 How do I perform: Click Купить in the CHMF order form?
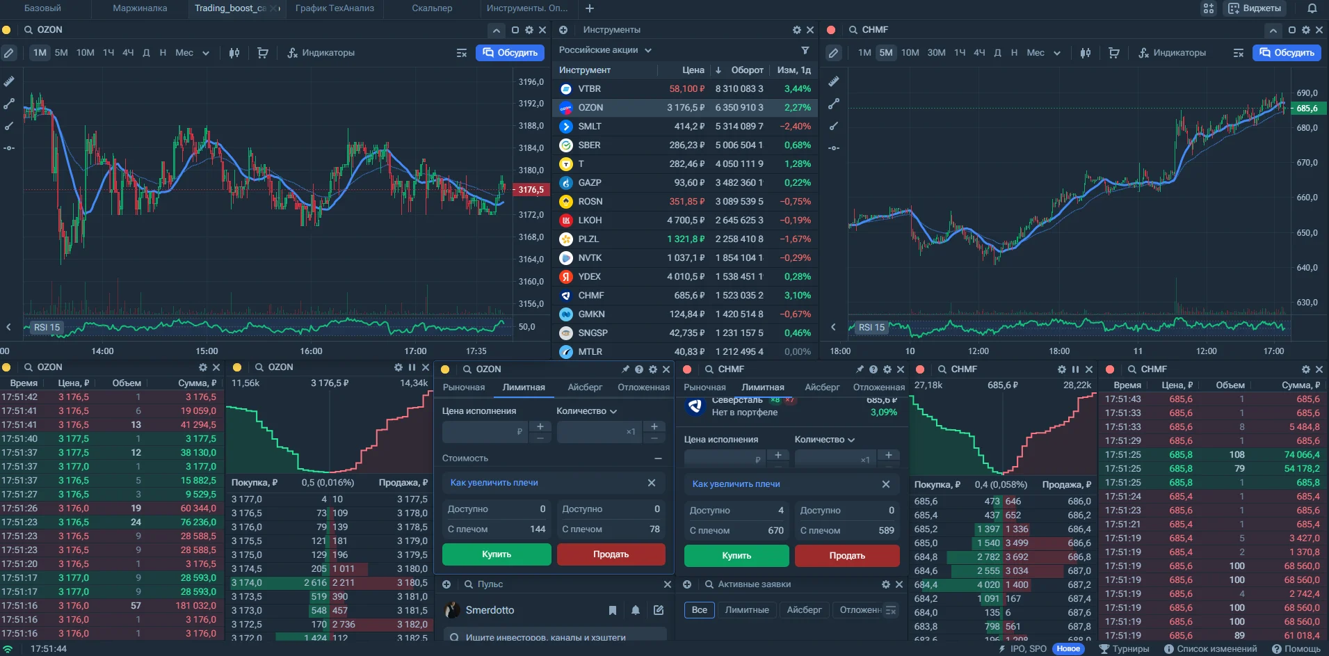click(x=736, y=556)
